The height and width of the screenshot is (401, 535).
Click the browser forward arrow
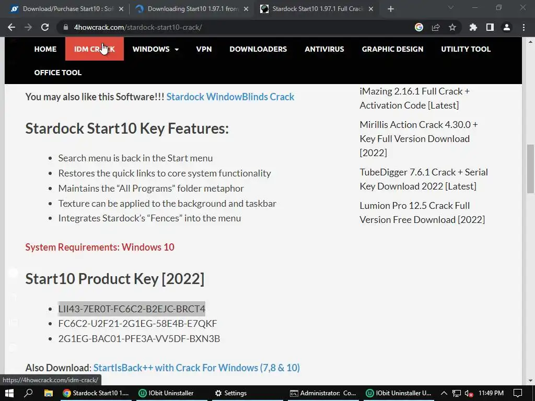(x=28, y=27)
